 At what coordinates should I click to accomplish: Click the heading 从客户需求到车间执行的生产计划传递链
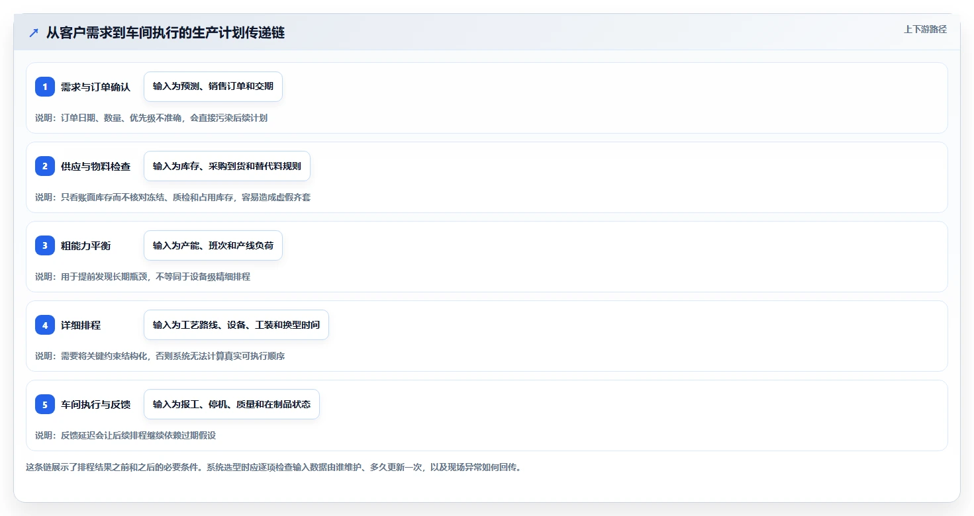click(166, 32)
